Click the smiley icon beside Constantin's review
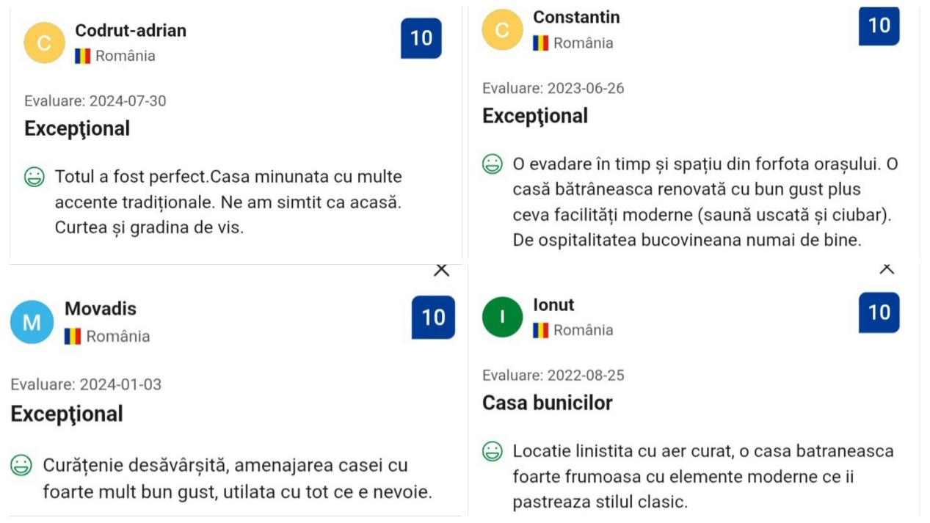Image resolution: width=930 pixels, height=523 pixels. pyautogui.click(x=493, y=164)
